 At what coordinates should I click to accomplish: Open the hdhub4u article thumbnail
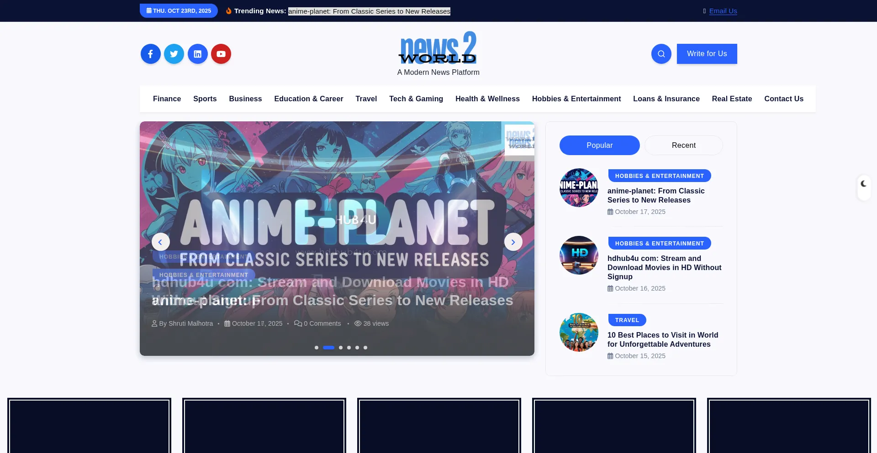[x=579, y=255]
